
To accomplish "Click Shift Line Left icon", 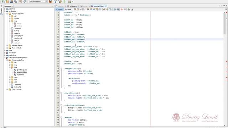I will click(114, 10).
